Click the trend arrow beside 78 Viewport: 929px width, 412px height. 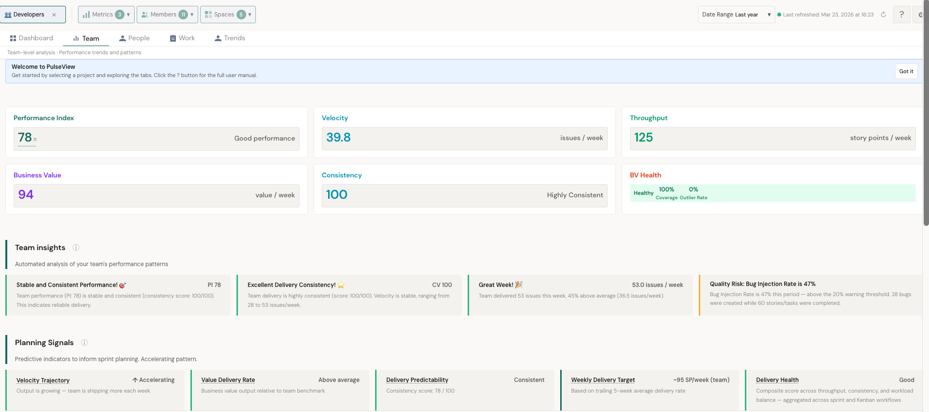[x=35, y=140]
